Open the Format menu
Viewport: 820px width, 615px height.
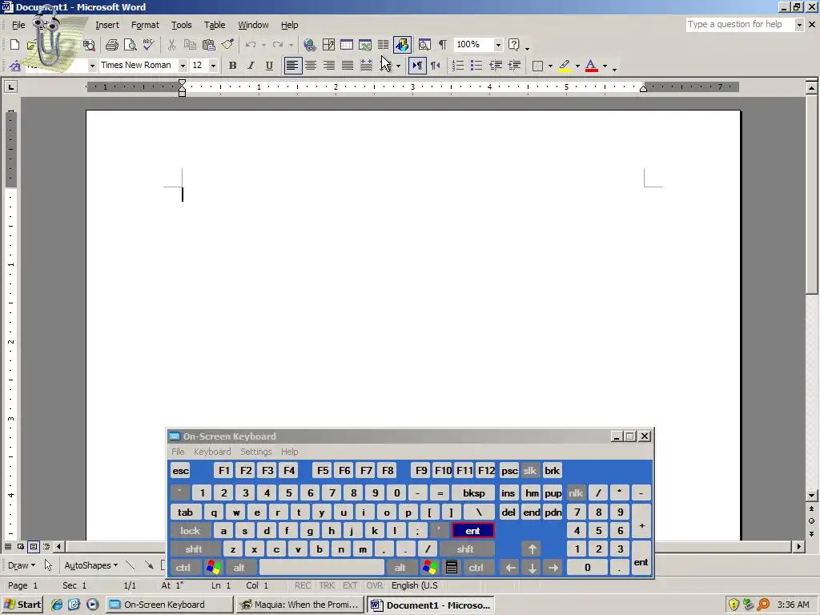[145, 25]
